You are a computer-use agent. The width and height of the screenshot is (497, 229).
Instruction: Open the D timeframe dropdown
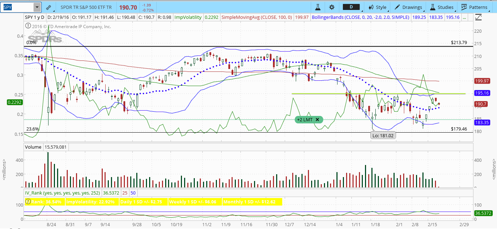[353, 7]
